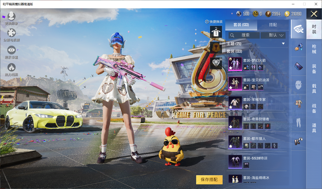Select the shoes category icon
Image resolution: width=322 pixels, height=189 pixels.
[x=298, y=141]
